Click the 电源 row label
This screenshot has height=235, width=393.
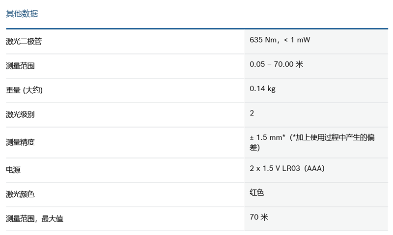click(x=13, y=170)
